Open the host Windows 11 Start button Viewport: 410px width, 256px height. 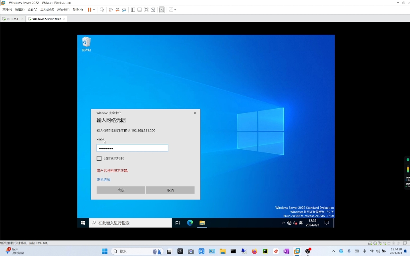(x=105, y=251)
